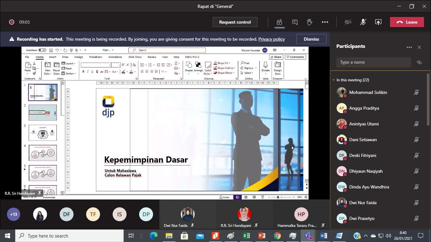
Task: Open the More actions menu in the meeting toolbar
Action: [325, 22]
